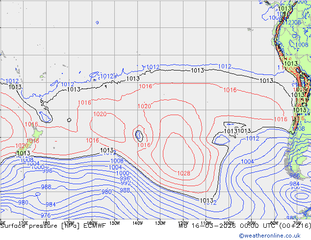
Task: Click the 170E longitude label
Action: click(24, 223)
